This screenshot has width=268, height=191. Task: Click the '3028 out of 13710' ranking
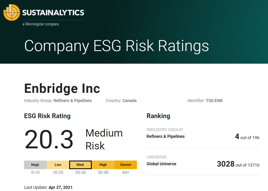click(238, 164)
